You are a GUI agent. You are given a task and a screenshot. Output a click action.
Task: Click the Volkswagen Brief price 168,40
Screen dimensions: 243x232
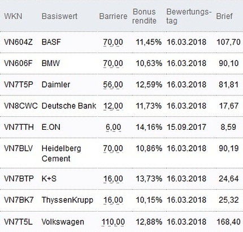pyautogui.click(x=228, y=222)
